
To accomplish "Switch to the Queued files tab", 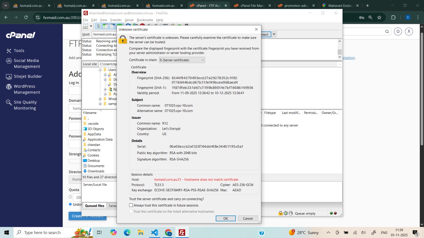I will [95, 206].
